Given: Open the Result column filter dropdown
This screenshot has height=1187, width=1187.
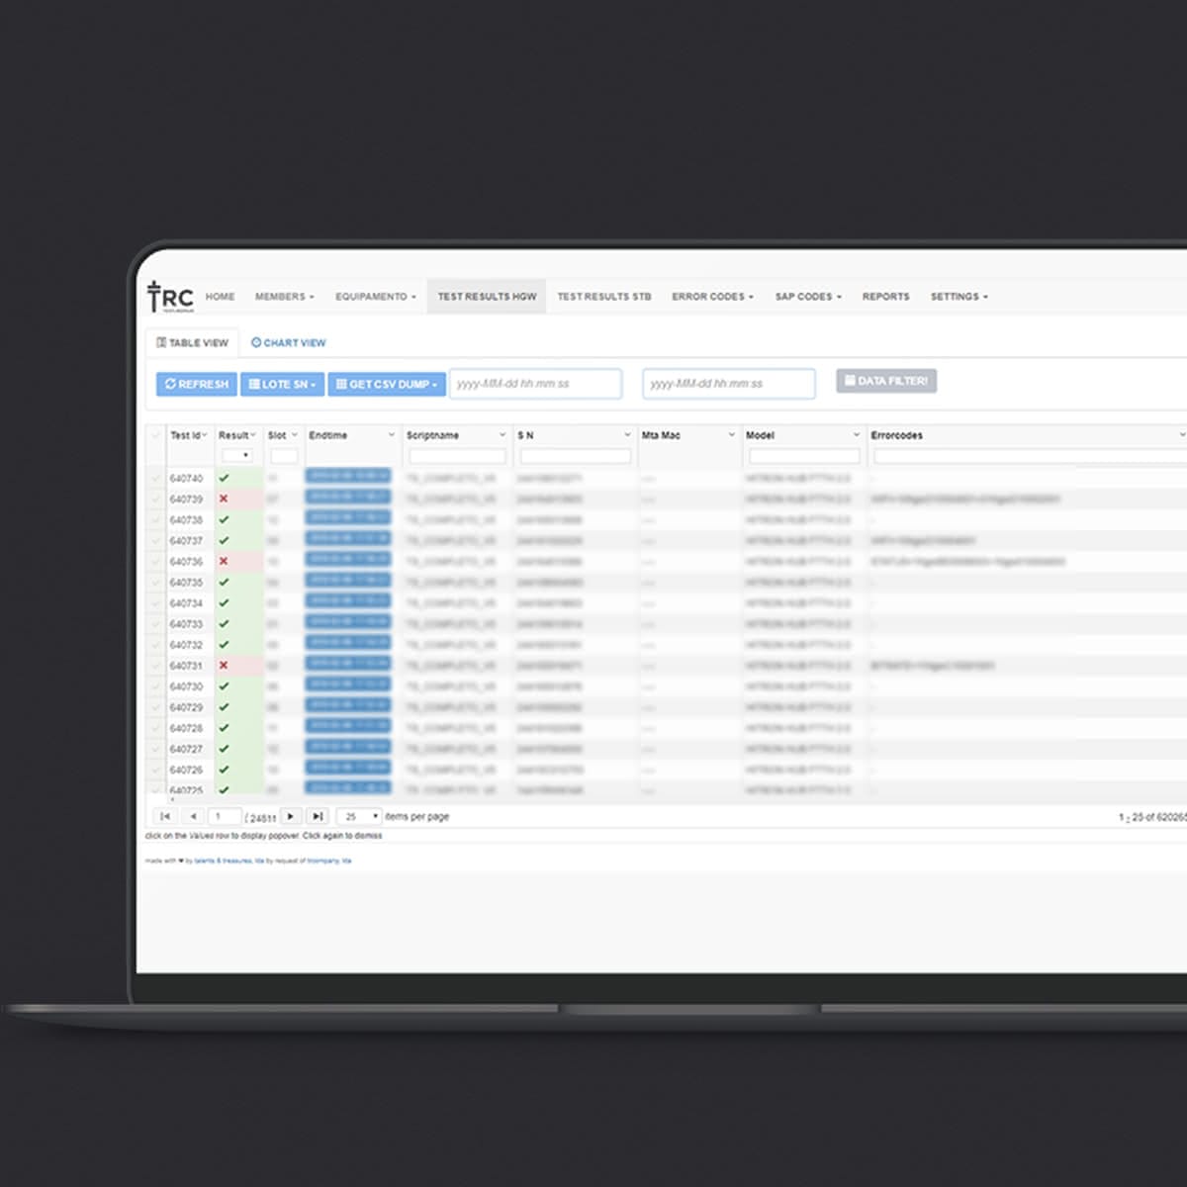Looking at the screenshot, I should 236,456.
